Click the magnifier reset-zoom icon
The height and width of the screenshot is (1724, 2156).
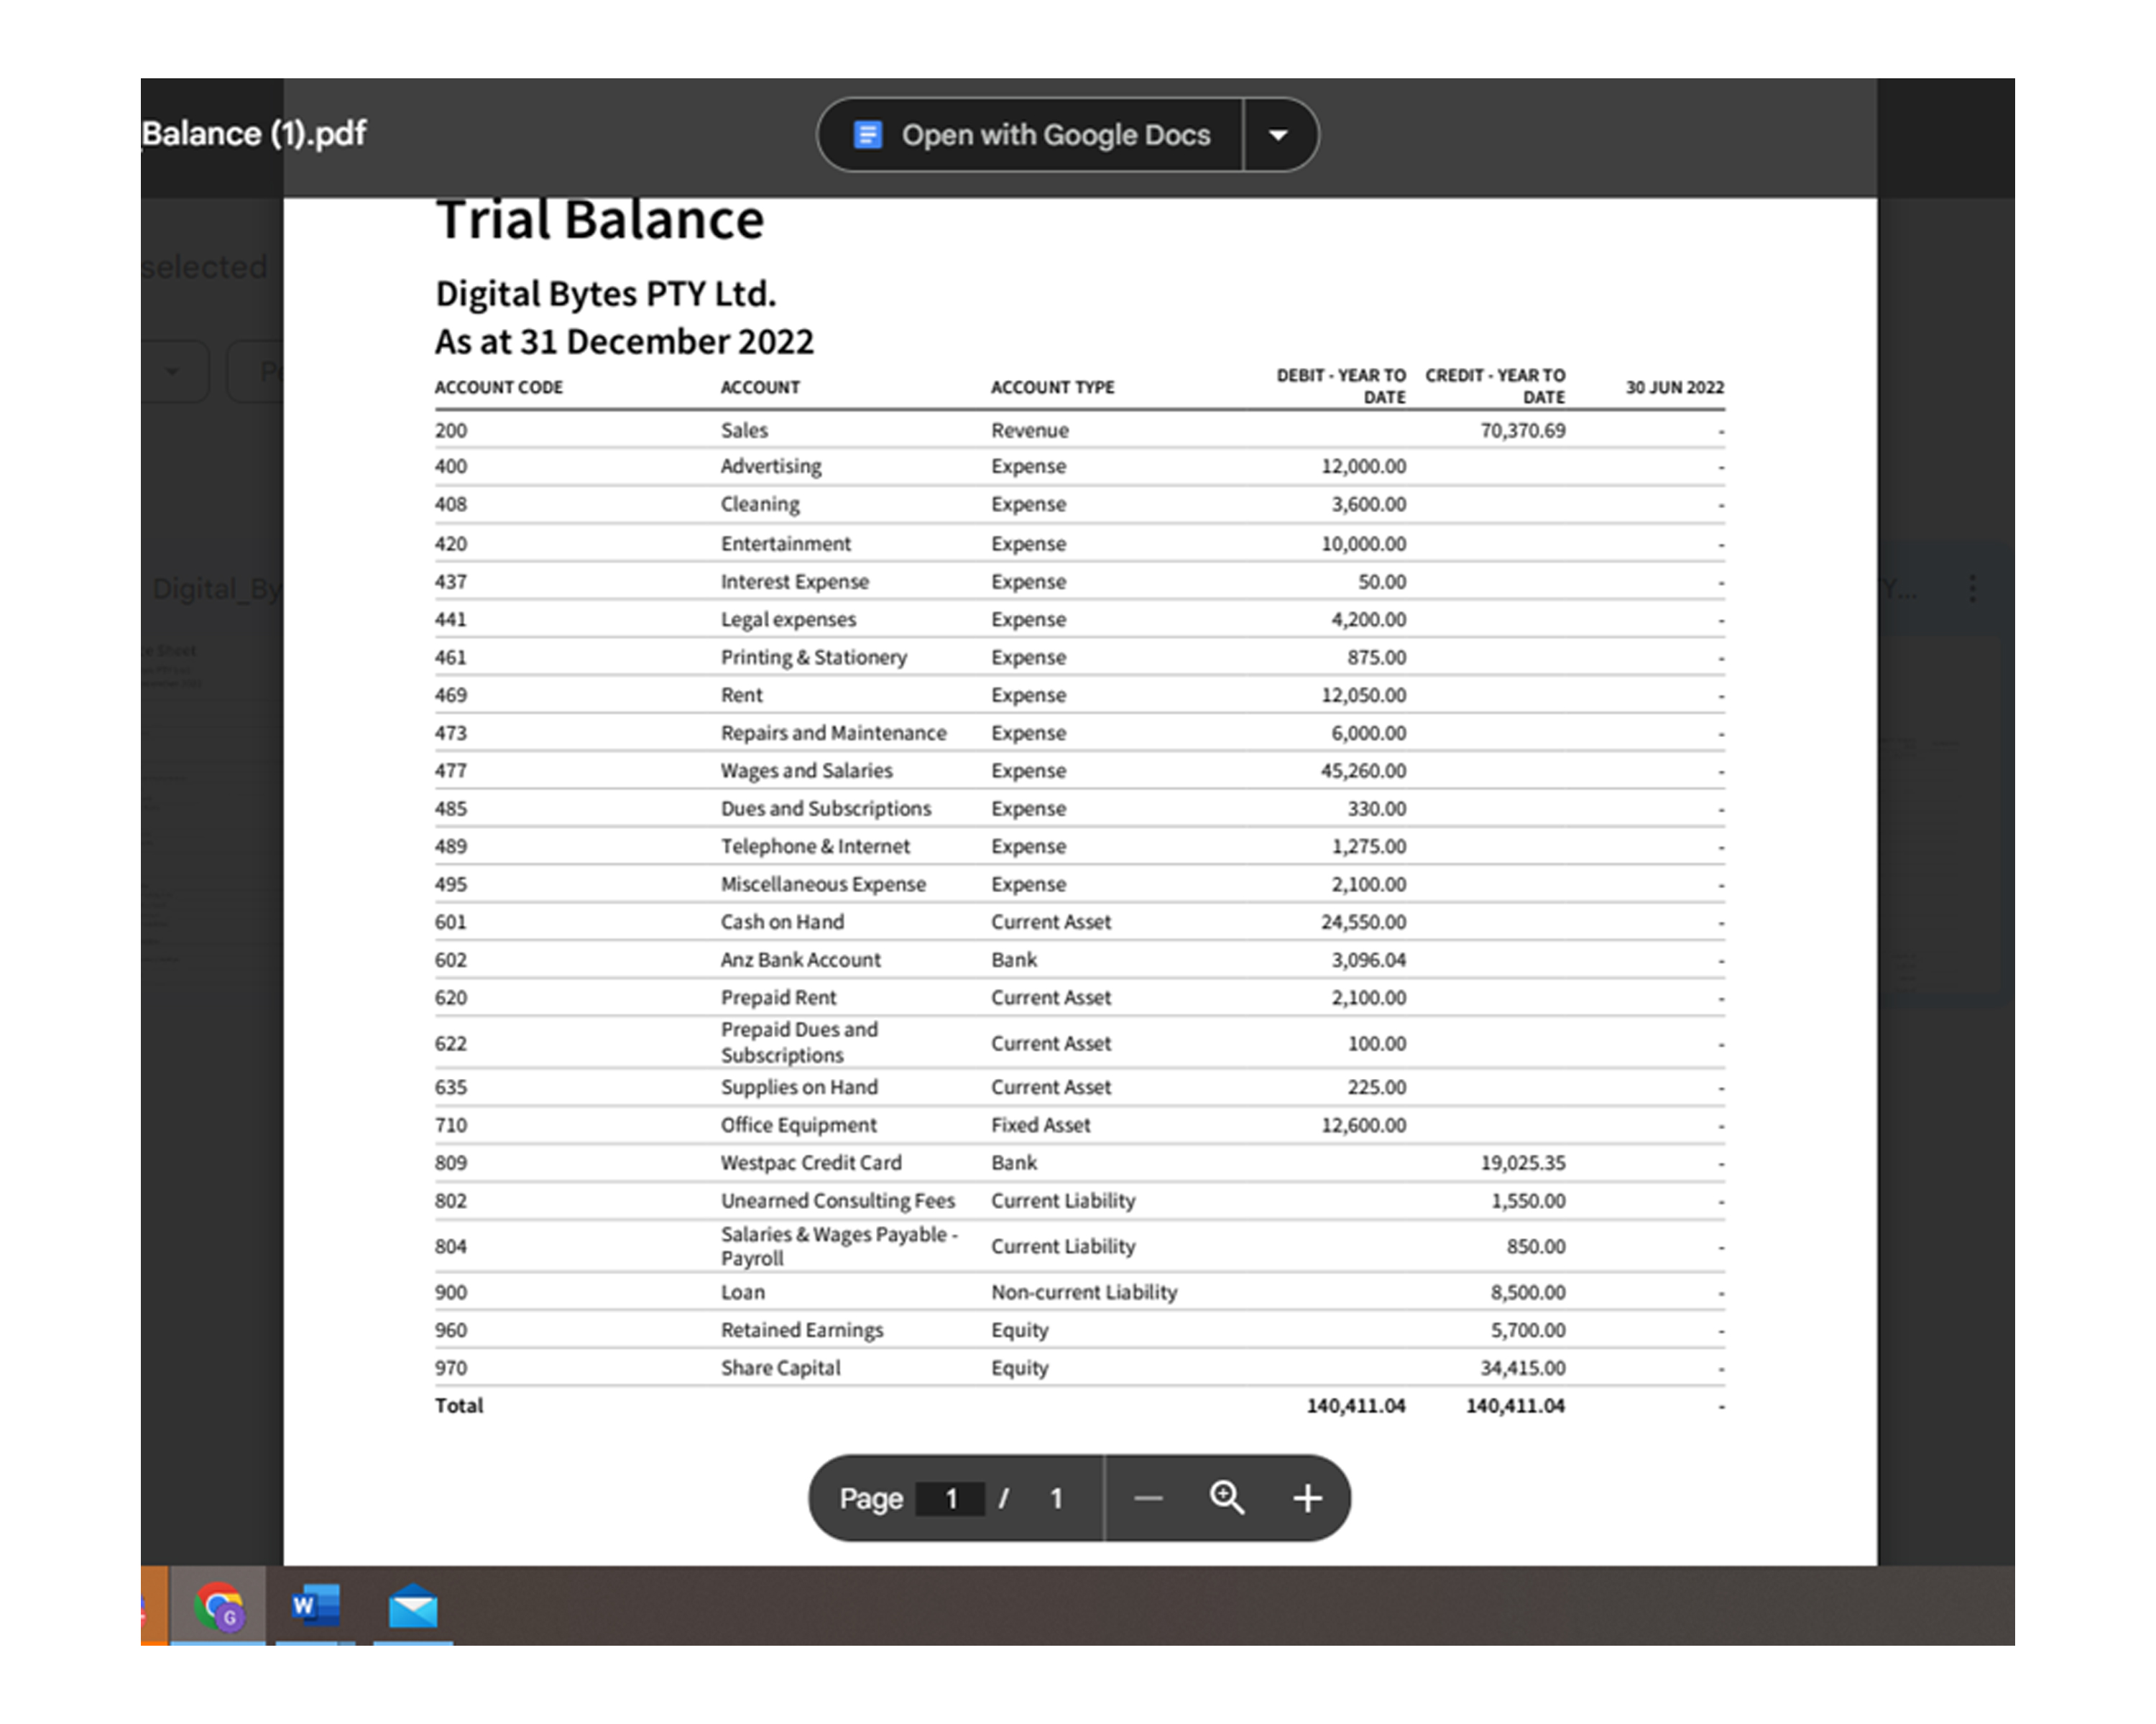click(x=1226, y=1497)
